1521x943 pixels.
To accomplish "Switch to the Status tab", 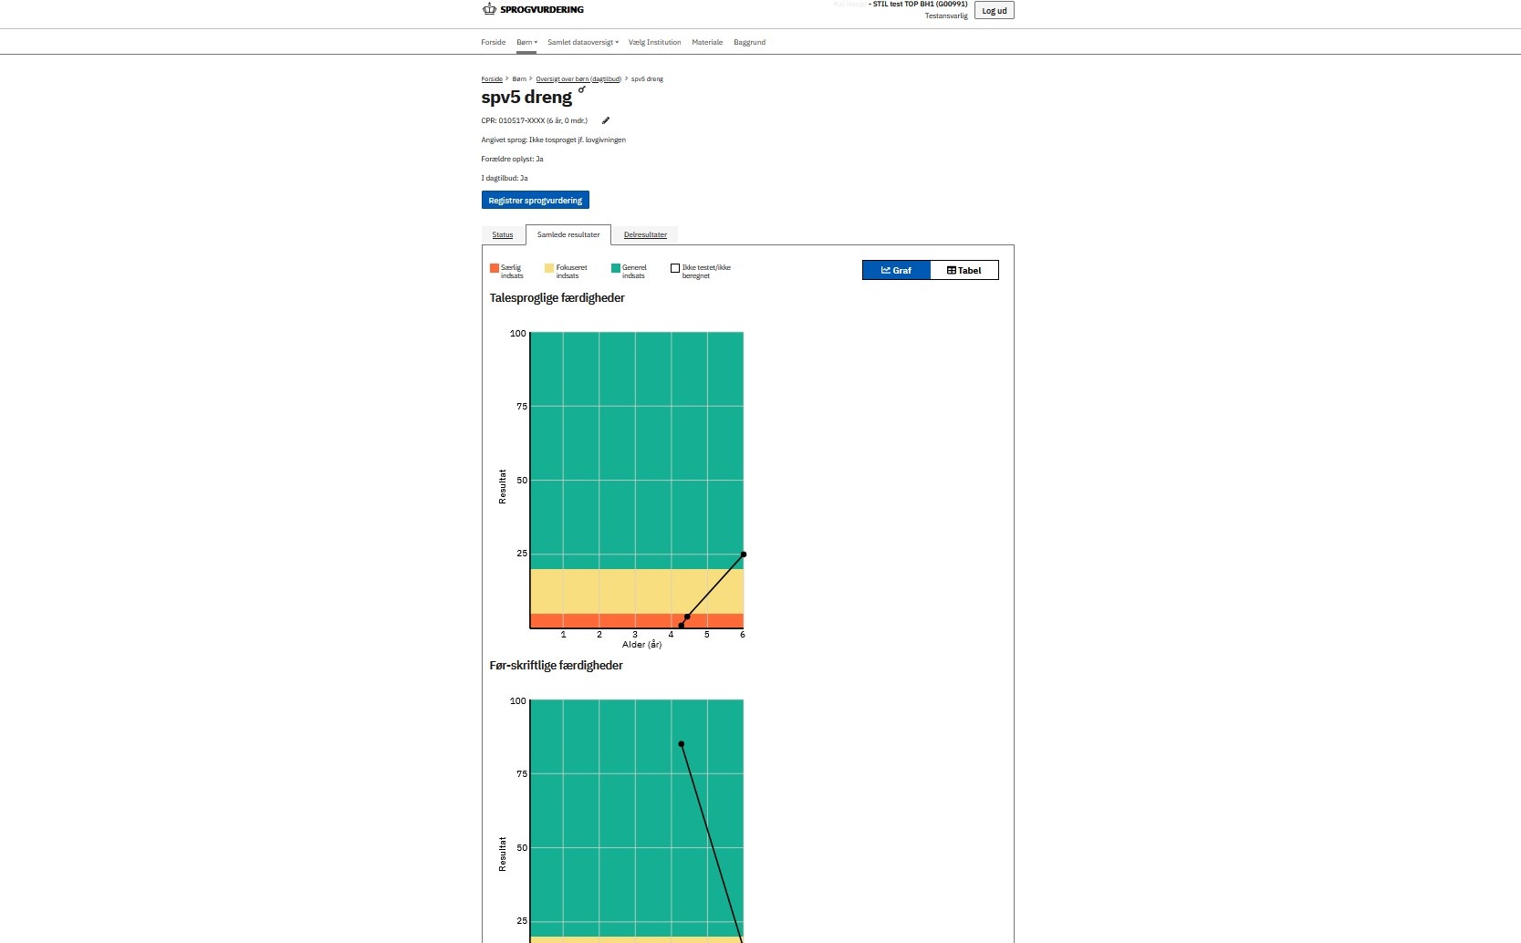I will click(x=503, y=235).
